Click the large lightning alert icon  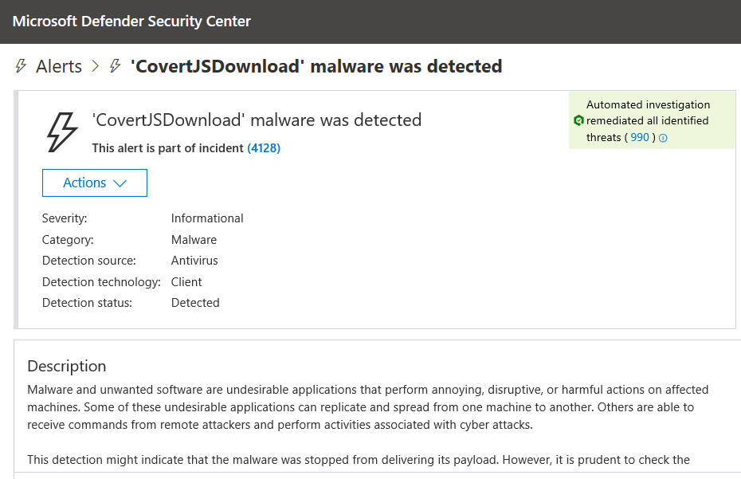(62, 132)
